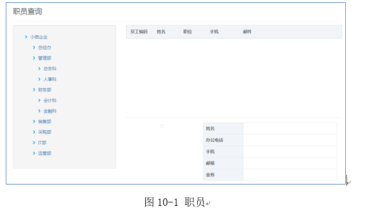Click chevron icon beside 财务部

[34, 89]
